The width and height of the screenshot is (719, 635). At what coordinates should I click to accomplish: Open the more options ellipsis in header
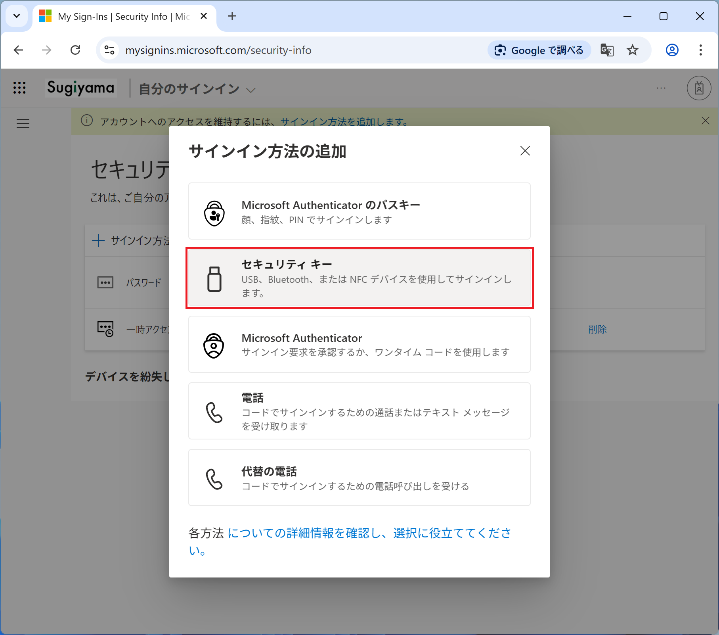coord(661,88)
